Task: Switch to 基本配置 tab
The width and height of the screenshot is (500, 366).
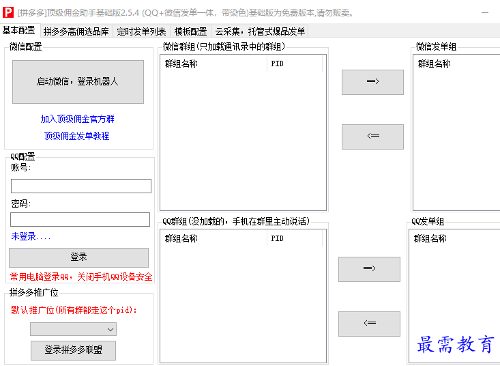Action: point(19,31)
